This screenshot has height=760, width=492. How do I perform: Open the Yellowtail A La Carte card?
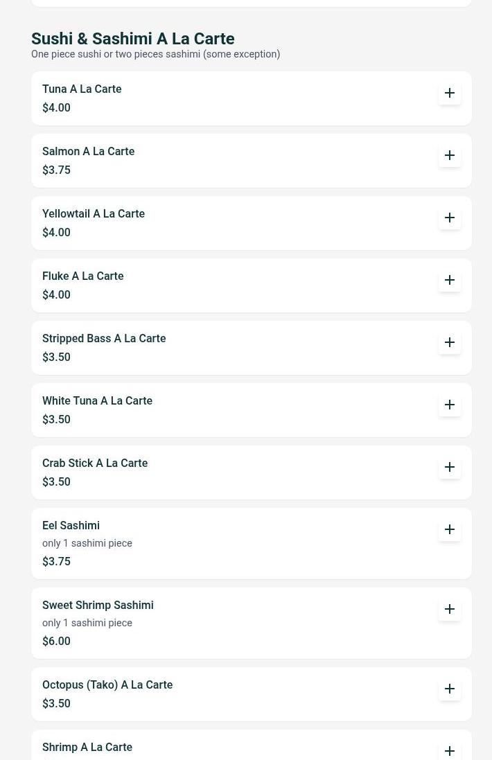point(236,223)
